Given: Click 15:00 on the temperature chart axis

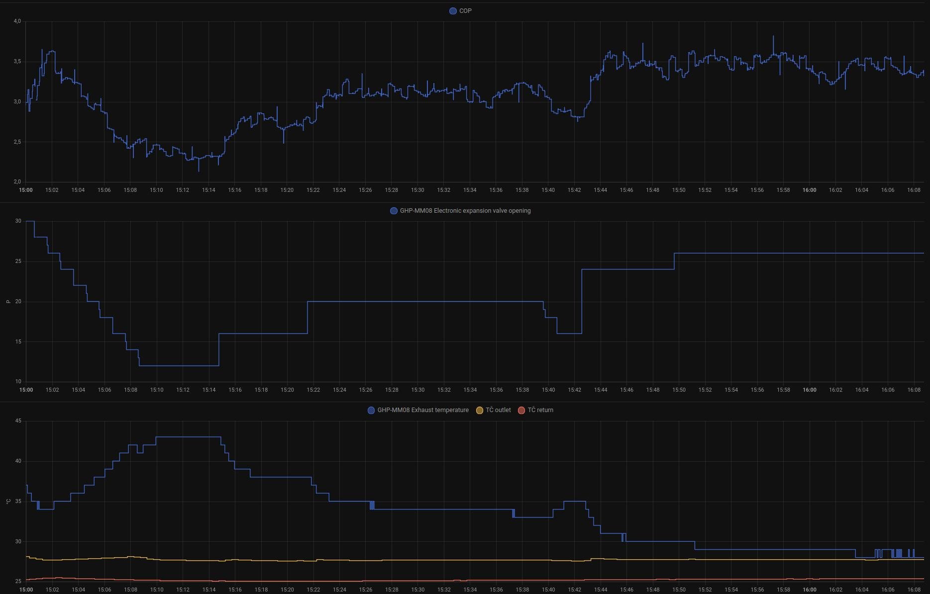Looking at the screenshot, I should click(x=26, y=590).
